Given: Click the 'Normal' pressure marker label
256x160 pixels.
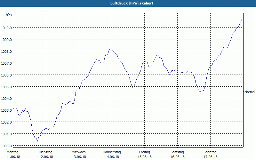Looking at the screenshot, I should pos(250,92).
